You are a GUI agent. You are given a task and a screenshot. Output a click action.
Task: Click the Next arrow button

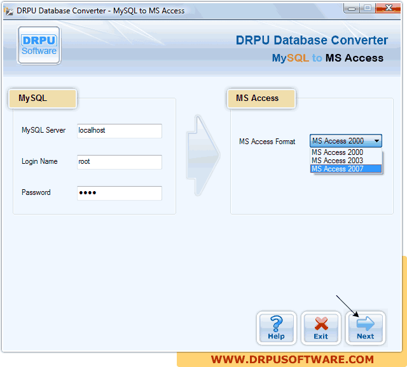365,328
